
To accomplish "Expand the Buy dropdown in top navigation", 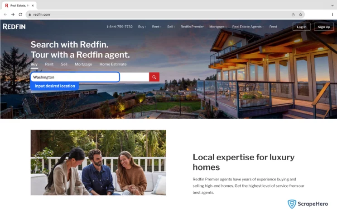I will tap(142, 27).
